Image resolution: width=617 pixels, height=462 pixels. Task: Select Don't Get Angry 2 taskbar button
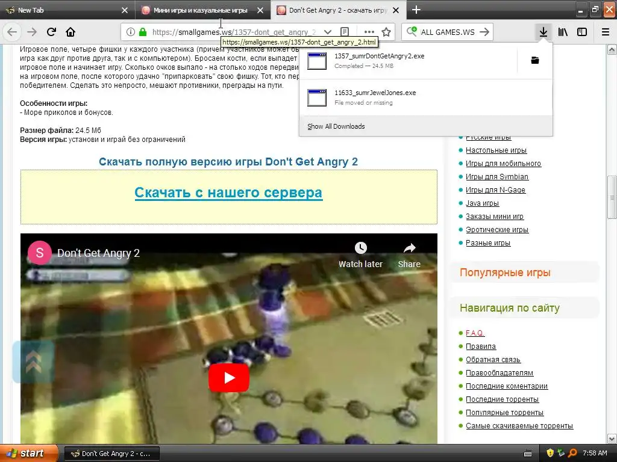pyautogui.click(x=111, y=454)
